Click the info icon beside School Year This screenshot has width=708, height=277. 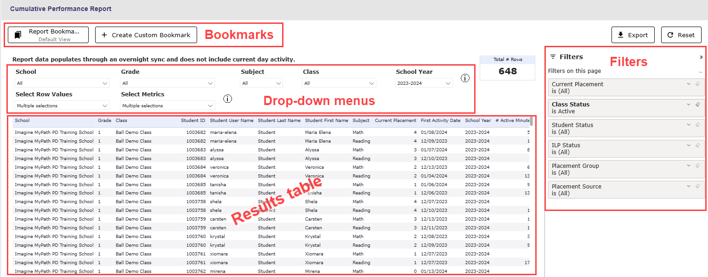(465, 78)
